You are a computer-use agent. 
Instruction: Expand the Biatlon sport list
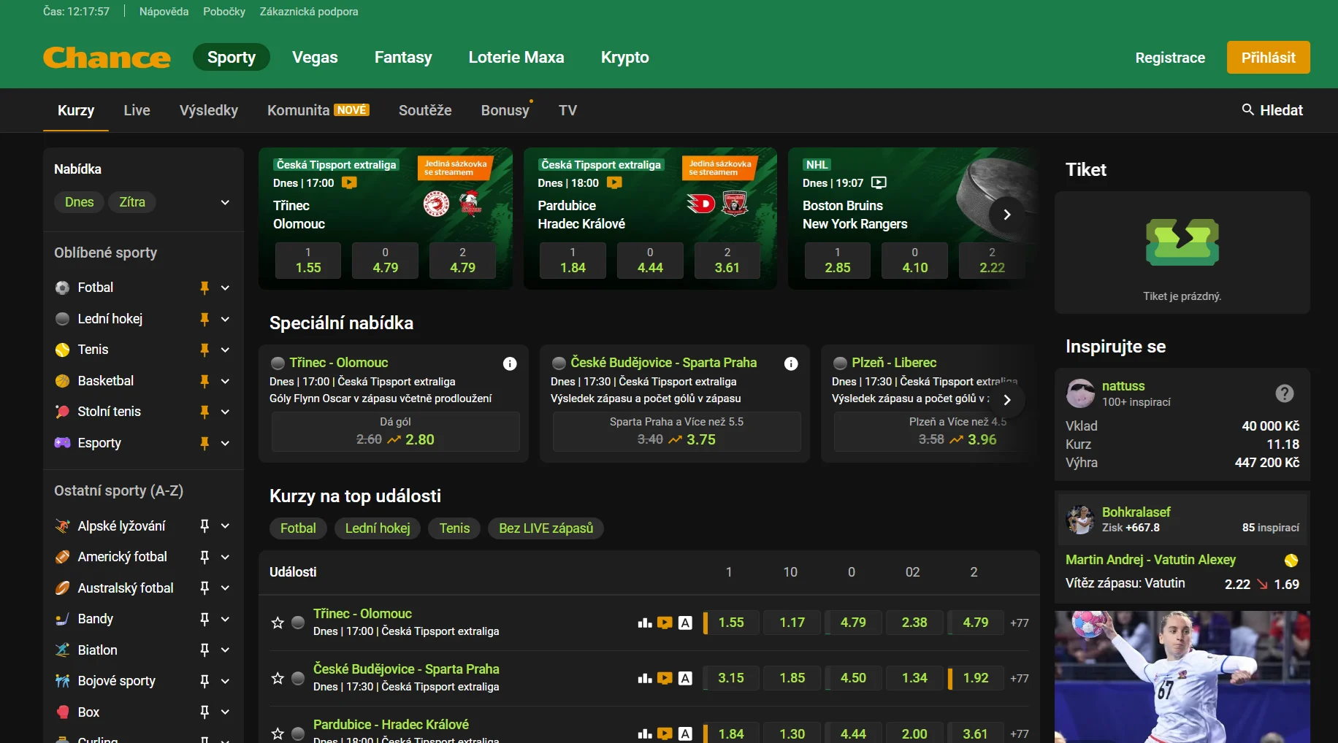point(225,650)
